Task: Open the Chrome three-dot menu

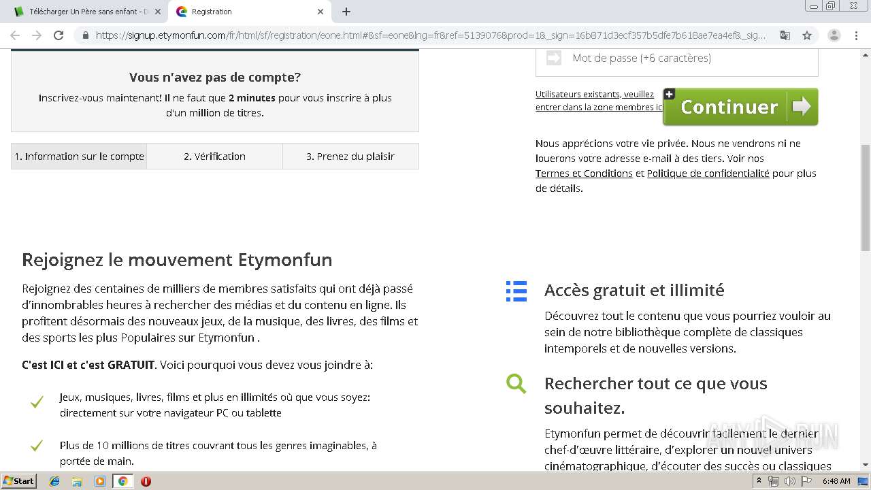Action: tap(857, 35)
